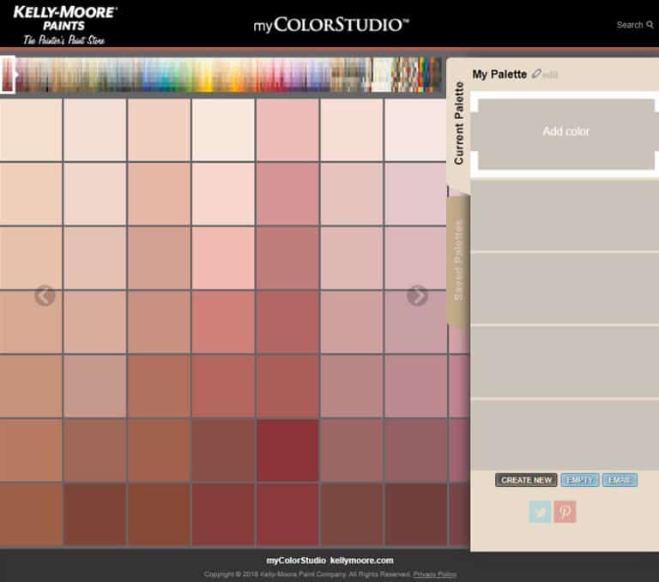Open the kellymoore.com footer link
Viewport: 659px width, 582px height.
pyautogui.click(x=362, y=561)
